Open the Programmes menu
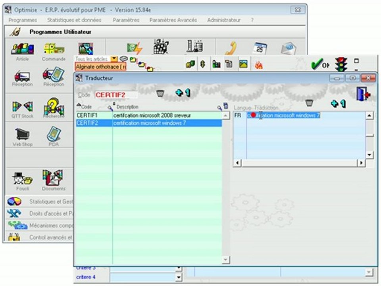The height and width of the screenshot is (286, 381). pos(23,20)
